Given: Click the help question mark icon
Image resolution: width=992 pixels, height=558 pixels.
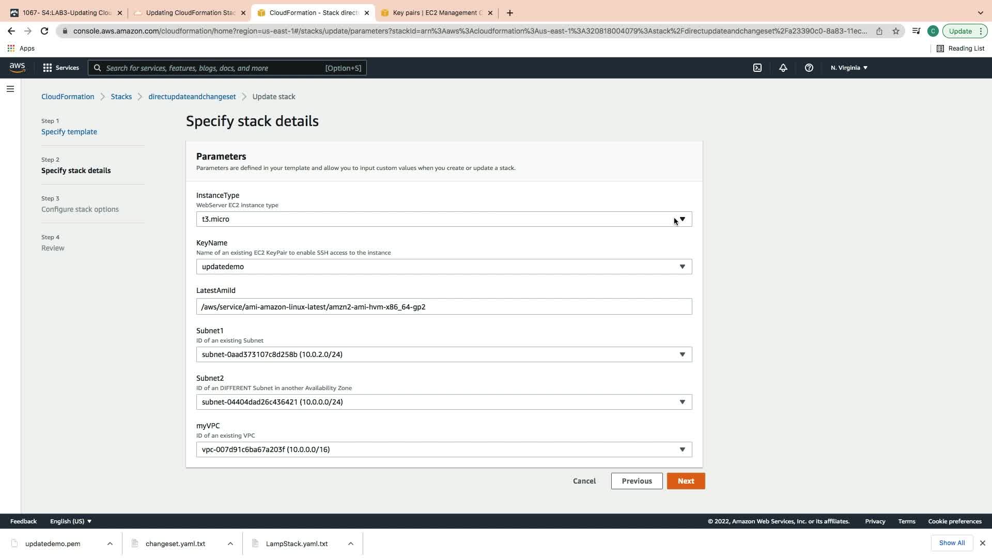Looking at the screenshot, I should pyautogui.click(x=809, y=68).
